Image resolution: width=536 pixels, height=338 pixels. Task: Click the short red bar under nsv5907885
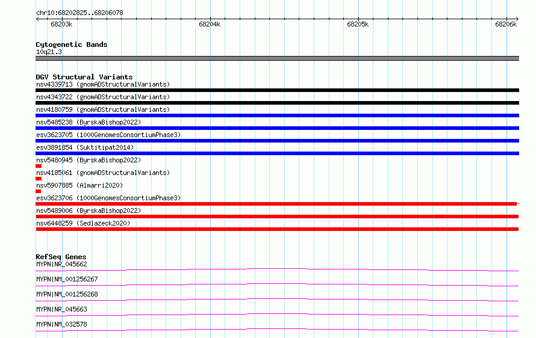(x=39, y=191)
